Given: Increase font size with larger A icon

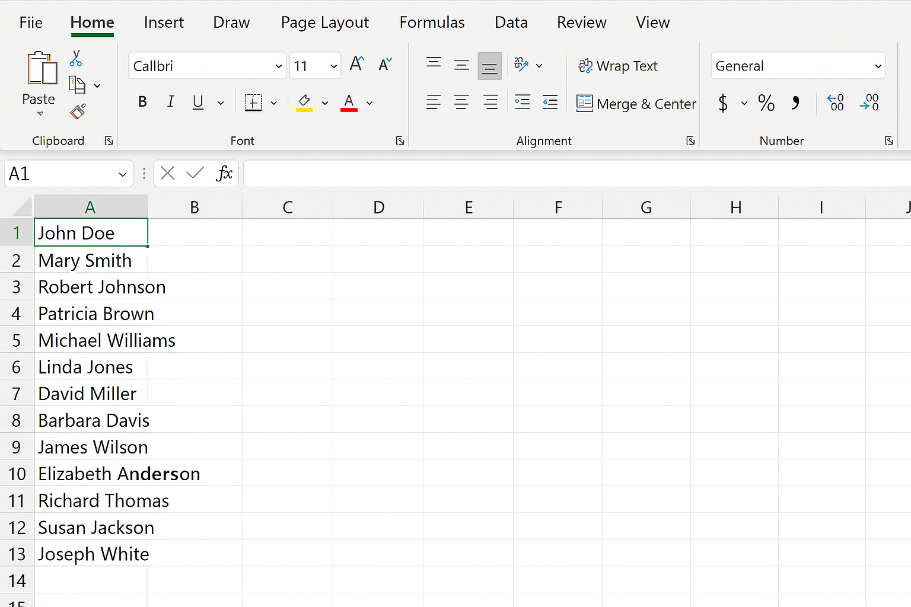Looking at the screenshot, I should [356, 64].
